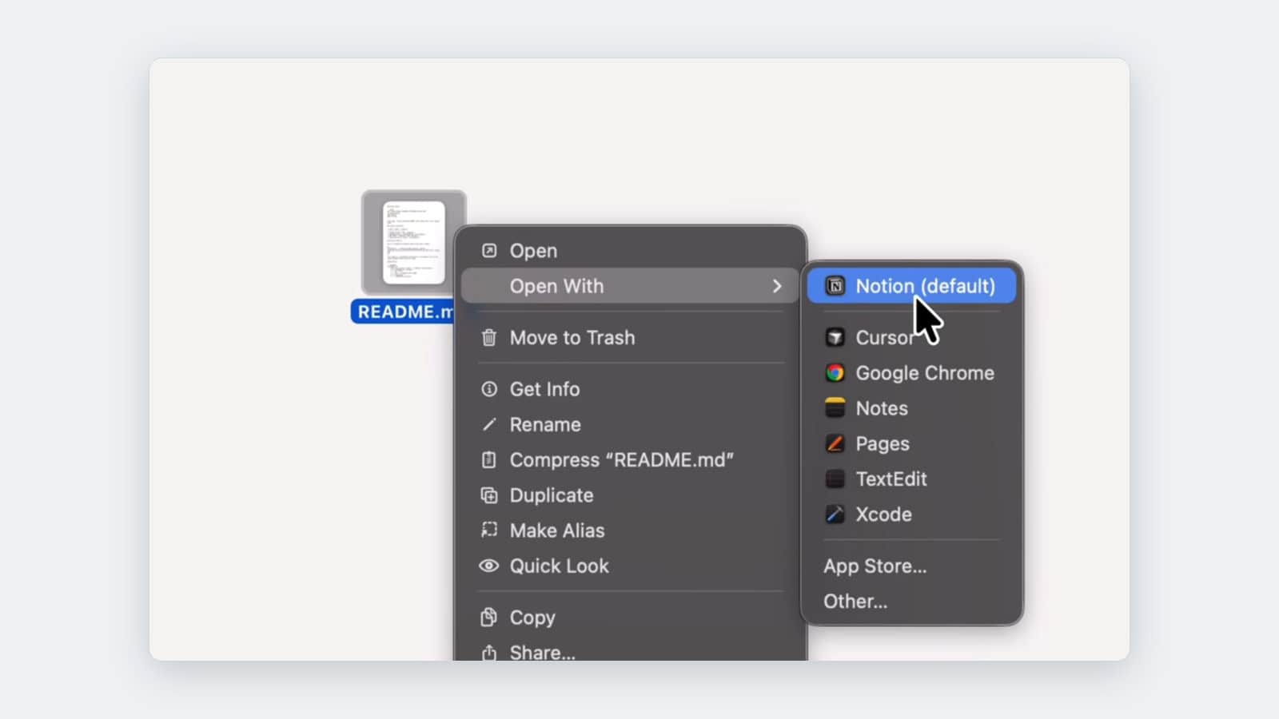Viewport: 1279px width, 719px height.
Task: Select Make Alias entry
Action: [x=630, y=530]
